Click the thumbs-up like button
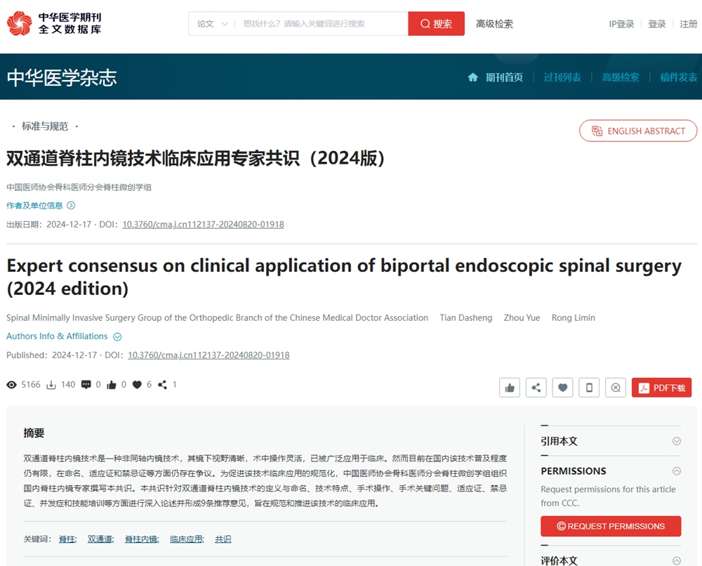Viewport: 702px width, 566px height. click(x=510, y=388)
